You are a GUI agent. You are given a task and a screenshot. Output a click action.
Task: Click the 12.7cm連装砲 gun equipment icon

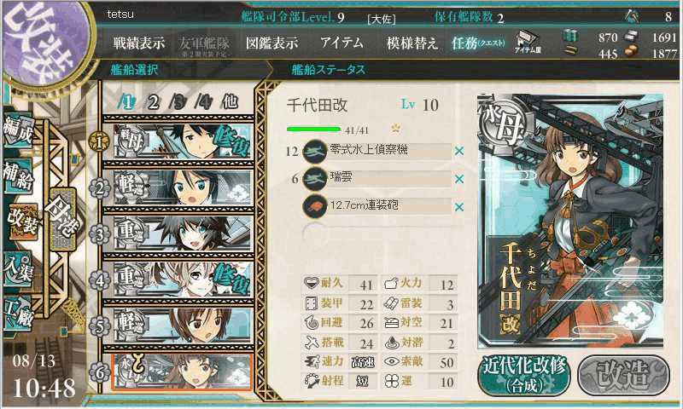point(315,206)
